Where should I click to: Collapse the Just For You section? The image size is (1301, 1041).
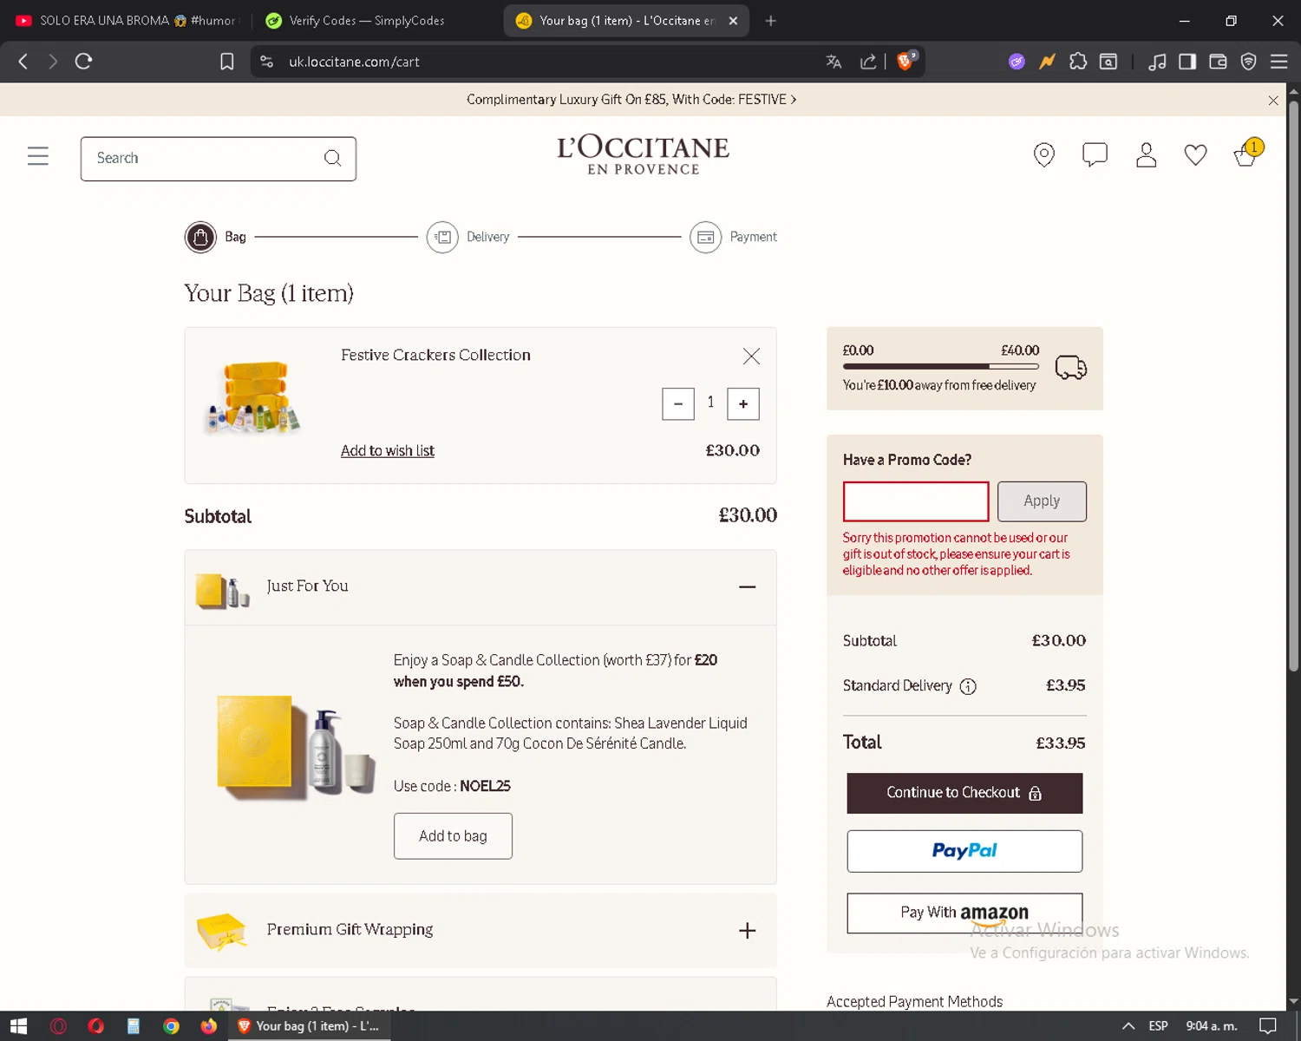click(x=747, y=587)
